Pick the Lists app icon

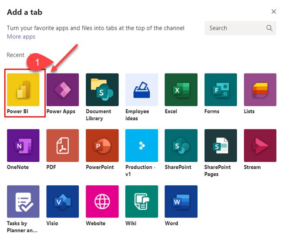pyautogui.click(x=260, y=90)
